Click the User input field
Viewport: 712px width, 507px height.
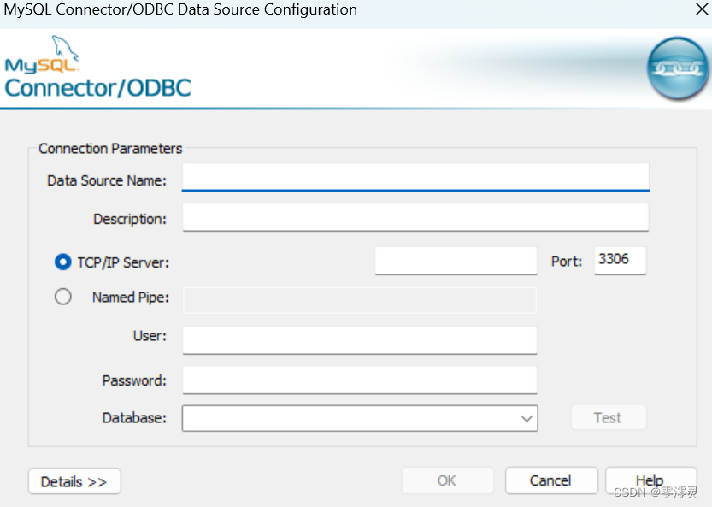[360, 339]
